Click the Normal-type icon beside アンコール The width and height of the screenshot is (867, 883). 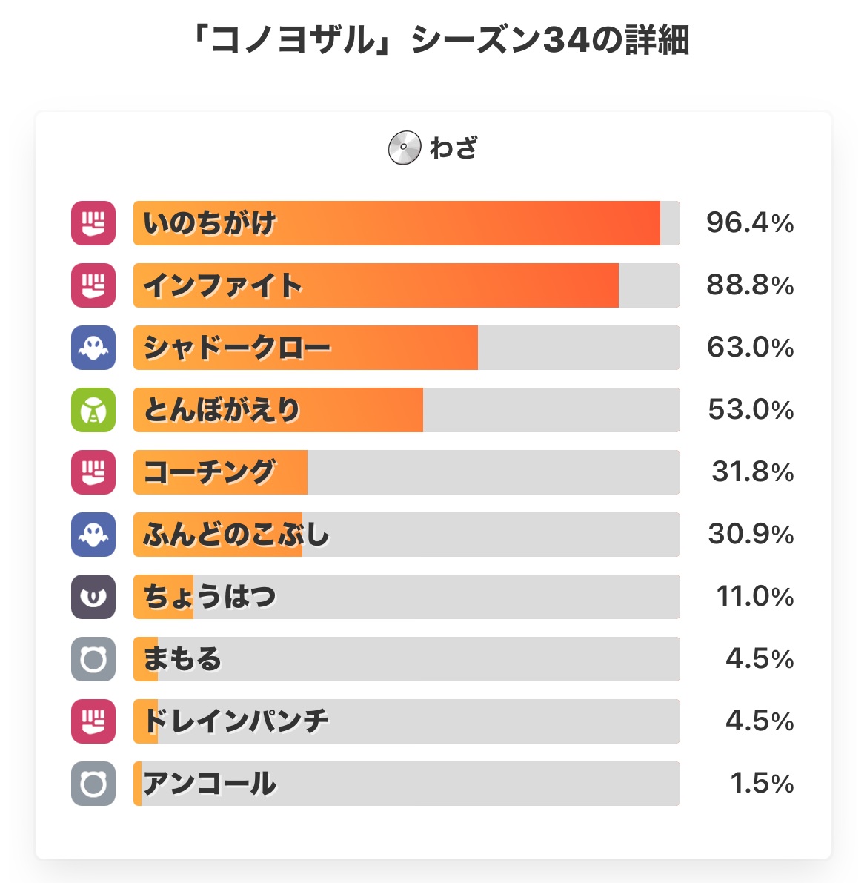point(93,784)
